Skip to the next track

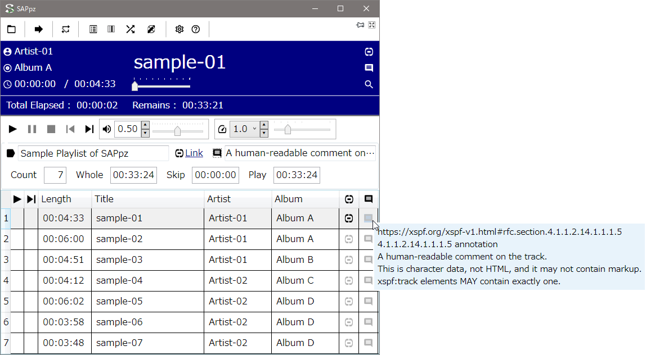point(89,129)
